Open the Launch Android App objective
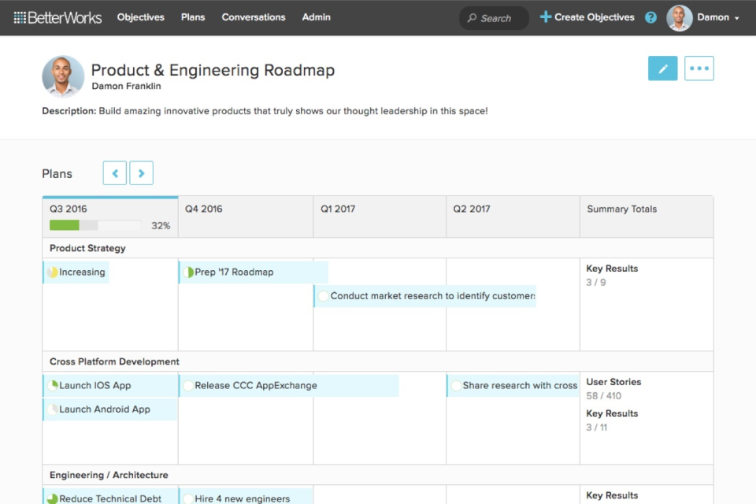The height and width of the screenshot is (504, 756). tap(105, 409)
